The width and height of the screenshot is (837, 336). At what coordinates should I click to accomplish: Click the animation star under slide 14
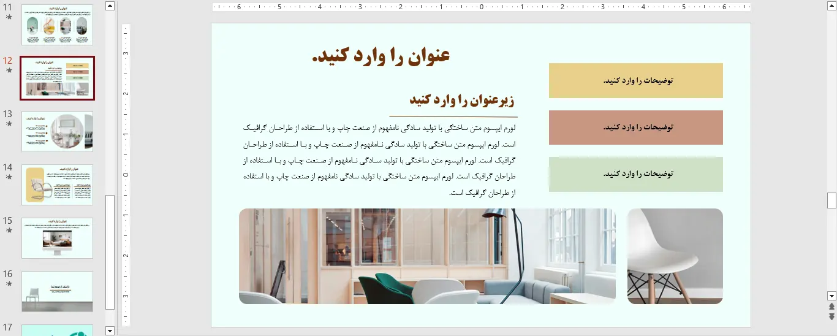[x=9, y=177]
